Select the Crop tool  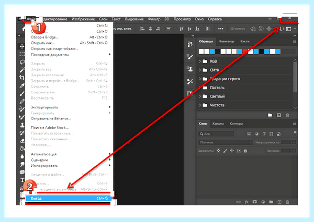22,78
